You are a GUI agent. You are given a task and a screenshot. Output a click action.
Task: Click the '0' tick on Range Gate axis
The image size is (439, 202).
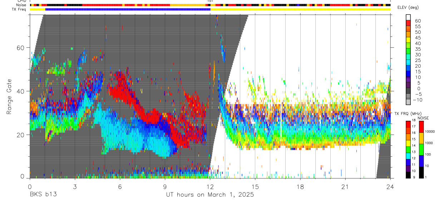point(23,176)
